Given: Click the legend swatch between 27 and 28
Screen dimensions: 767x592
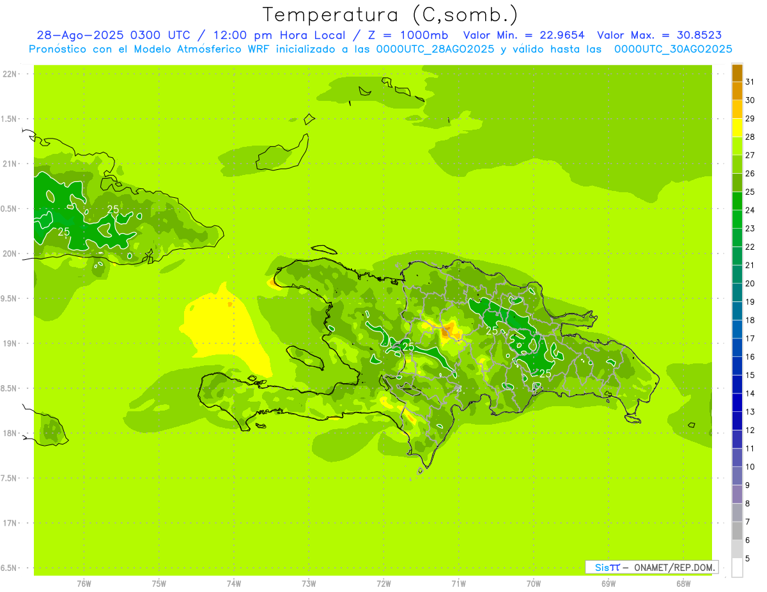Looking at the screenshot, I should [737, 146].
